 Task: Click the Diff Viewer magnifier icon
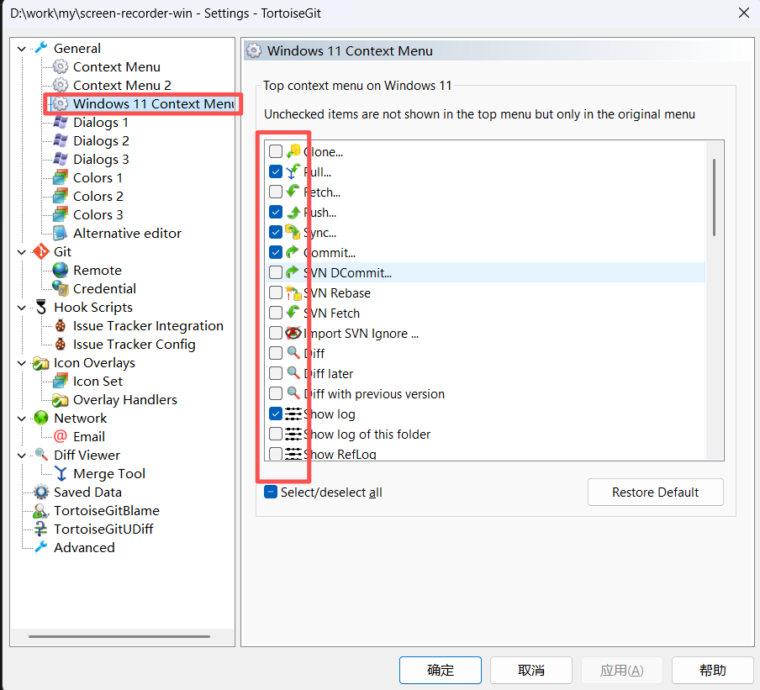click(x=41, y=455)
